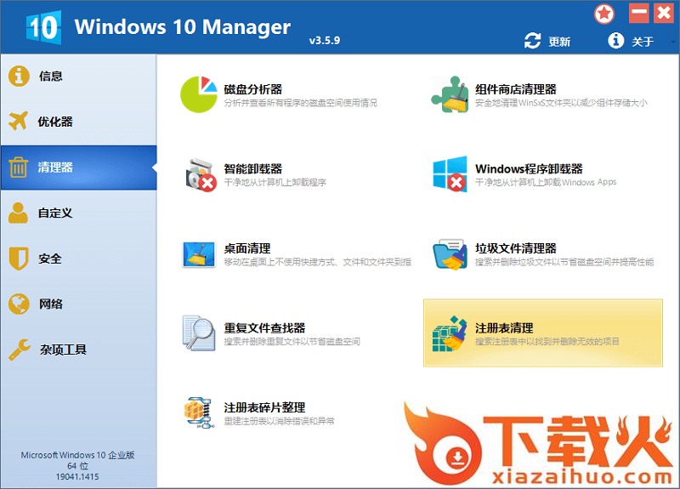The width and height of the screenshot is (680, 489).
Task: Click the 注册表清理 cube broom icon
Action: point(450,333)
